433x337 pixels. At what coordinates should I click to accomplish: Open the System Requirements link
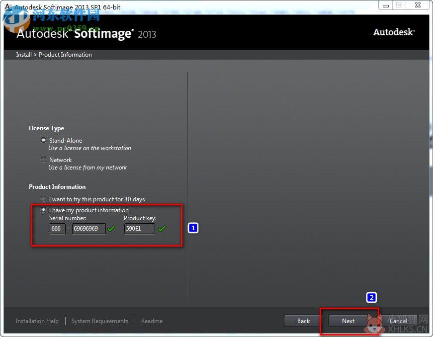100,321
